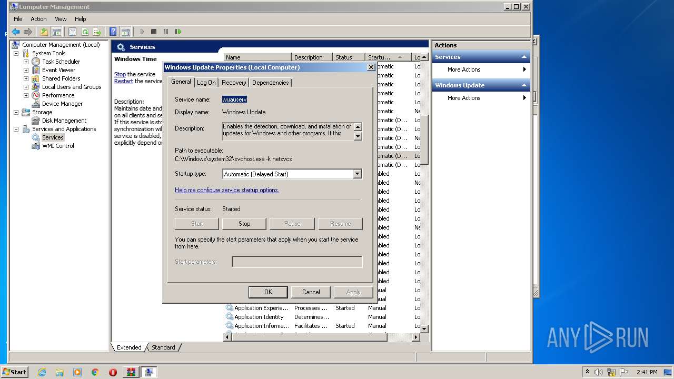Viewport: 674px width, 379px height.
Task: Toggle Show/Hide Console Tree toolbar icon
Action: click(56, 32)
